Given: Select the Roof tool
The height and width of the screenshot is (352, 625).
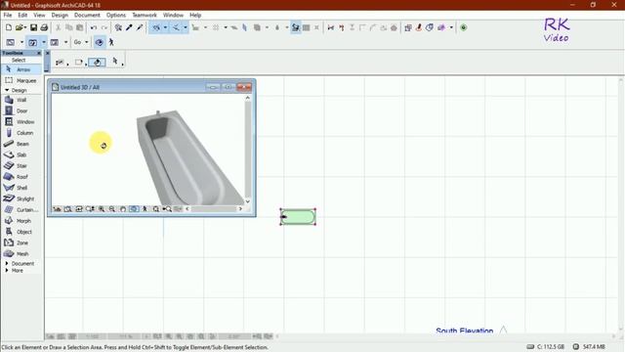Looking at the screenshot, I should (x=21, y=177).
